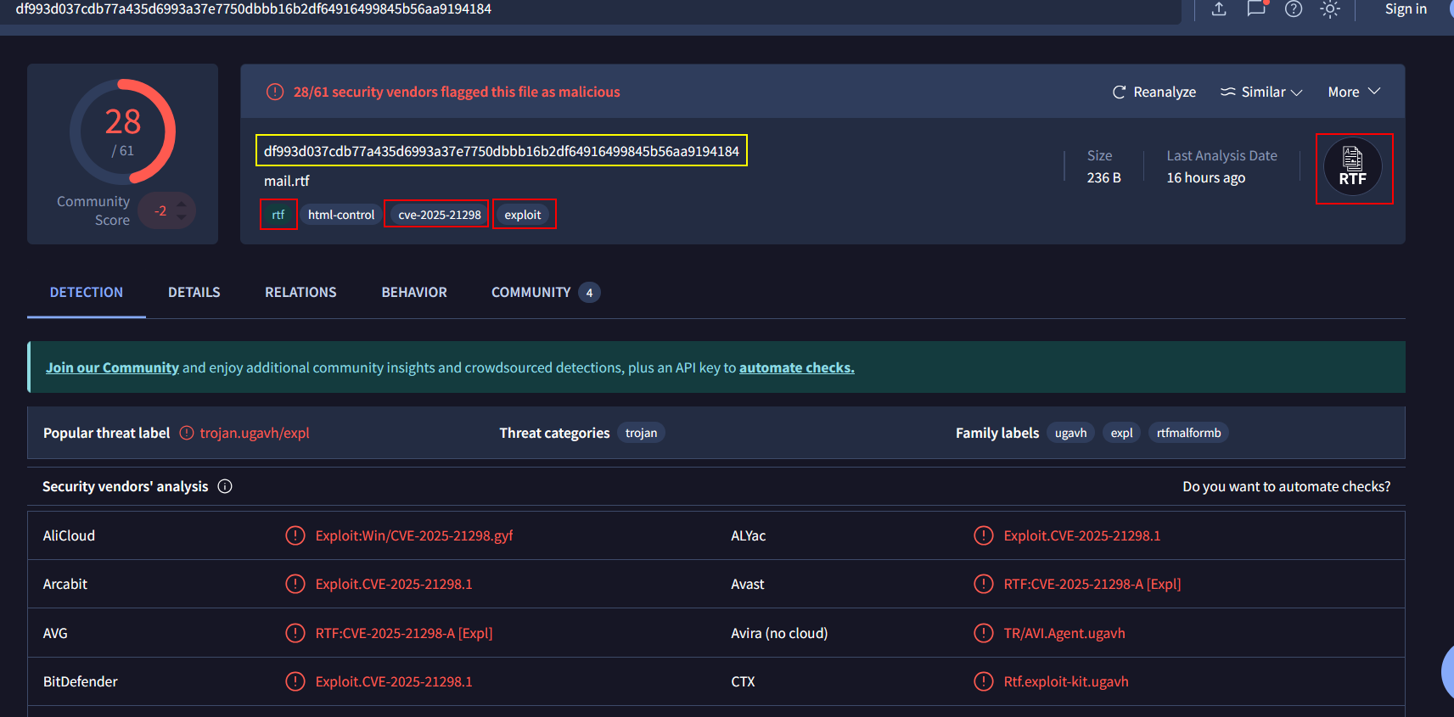Switch to the RELATIONS tab
The width and height of the screenshot is (1454, 717).
(300, 292)
